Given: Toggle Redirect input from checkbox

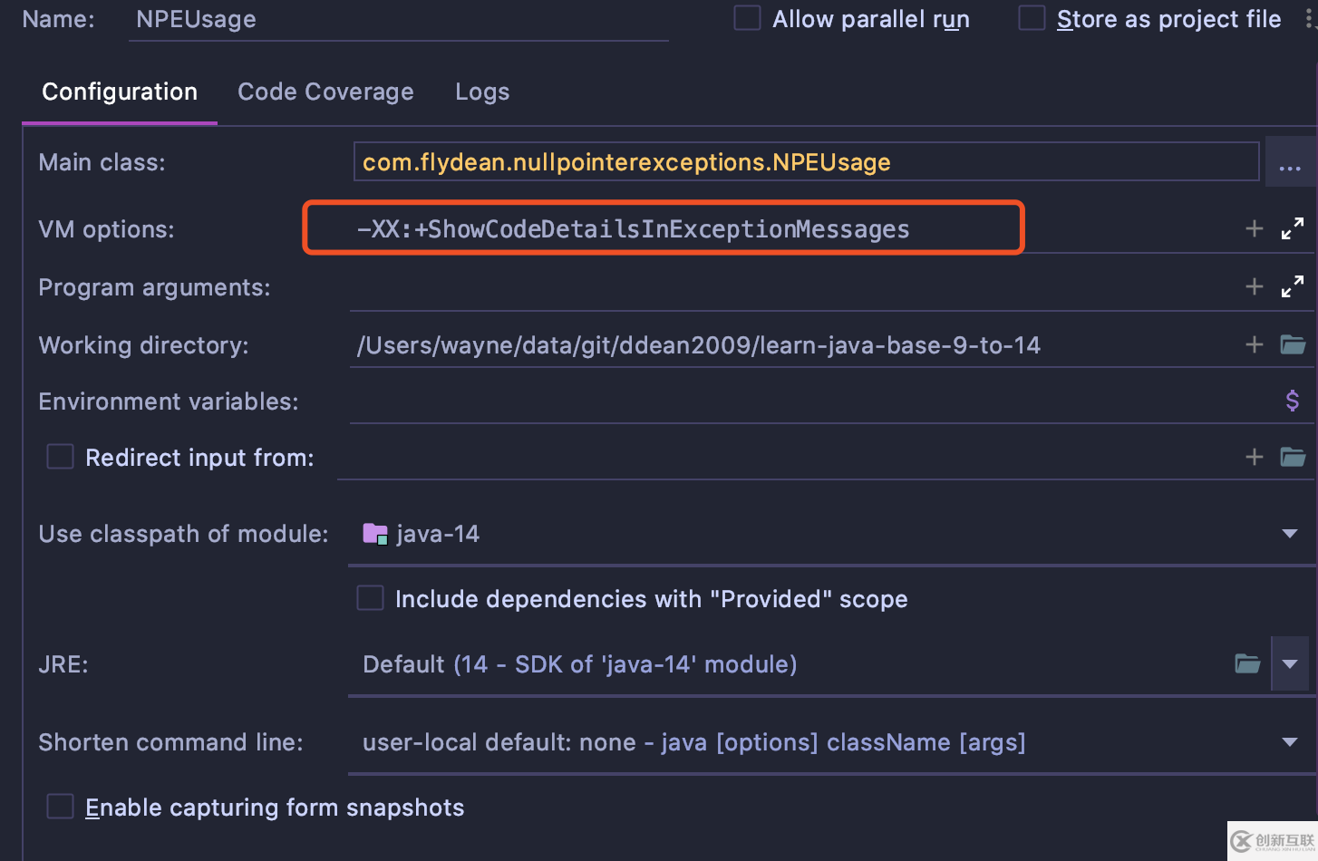Looking at the screenshot, I should [60, 457].
